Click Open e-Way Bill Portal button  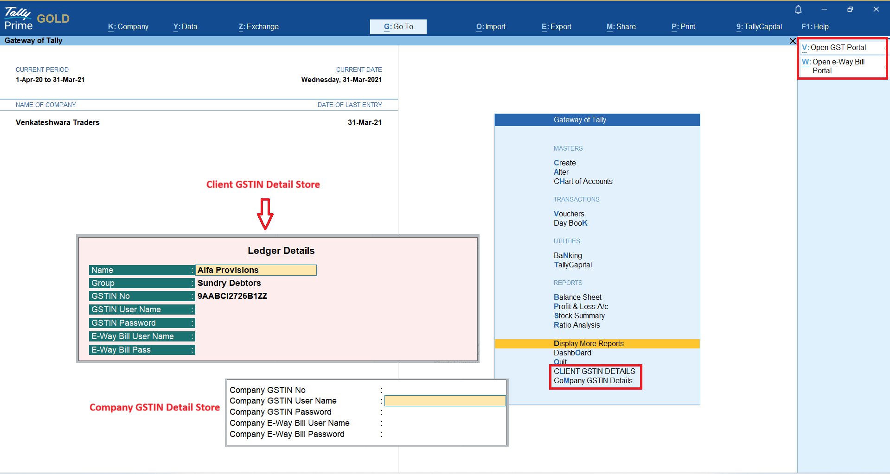(838, 66)
